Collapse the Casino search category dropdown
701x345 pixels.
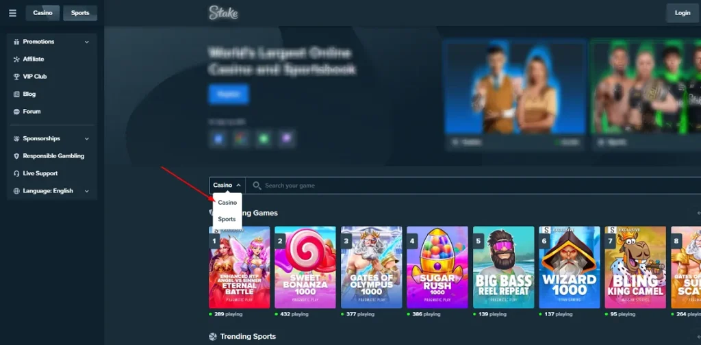tap(227, 185)
